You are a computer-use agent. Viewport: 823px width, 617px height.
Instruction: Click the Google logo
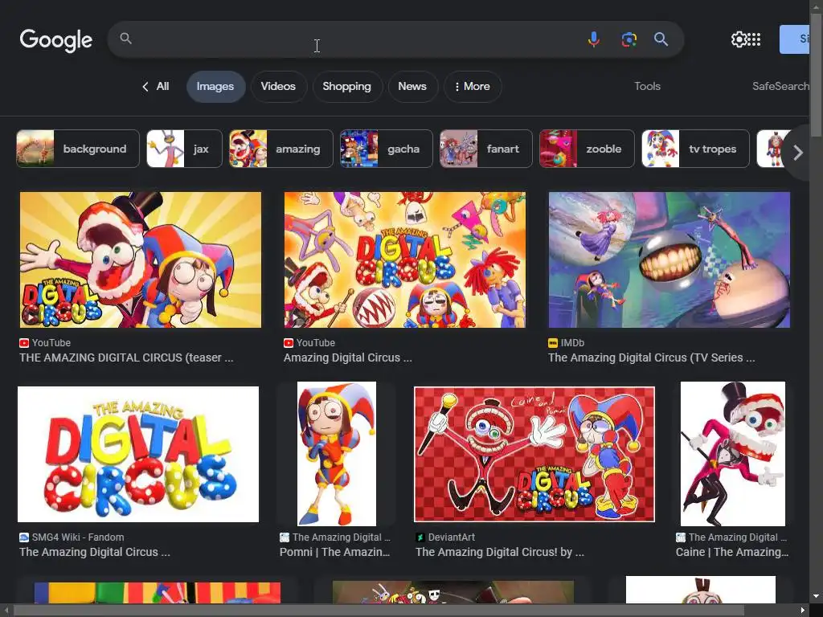(56, 40)
